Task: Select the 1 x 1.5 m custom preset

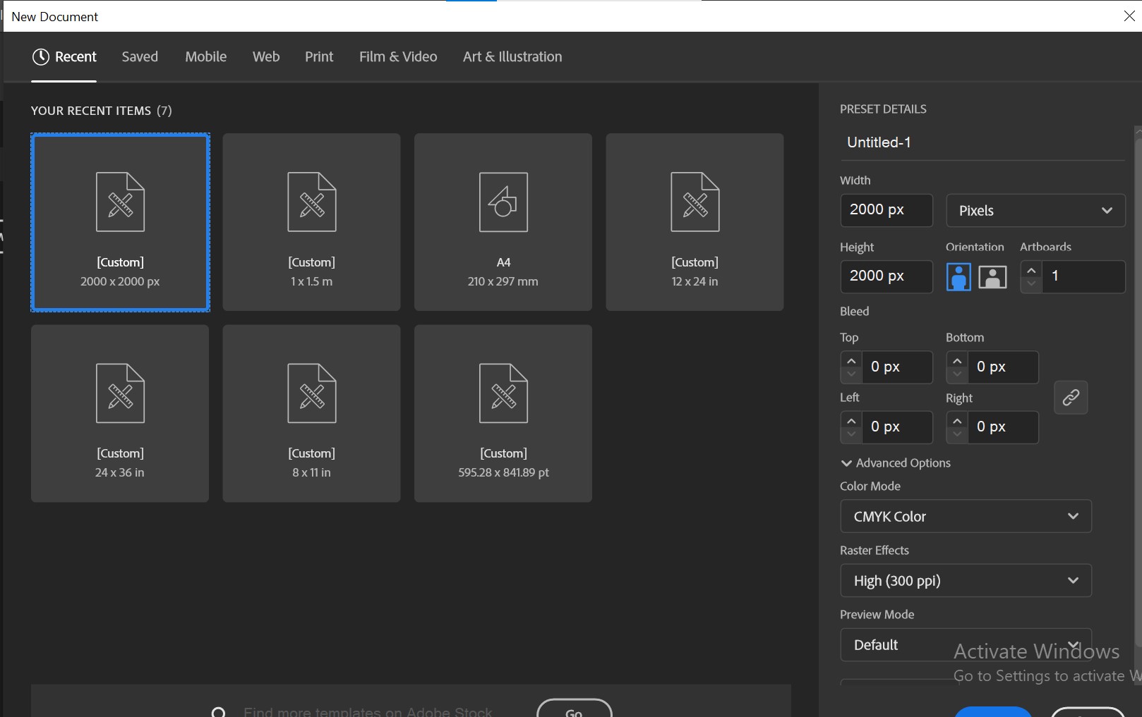Action: (311, 222)
